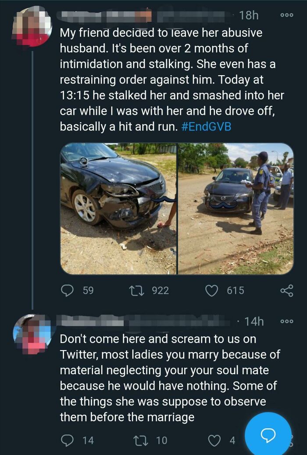The height and width of the screenshot is (455, 307).
Task: Open the reply text starting "Don't come here"
Action: (x=169, y=378)
